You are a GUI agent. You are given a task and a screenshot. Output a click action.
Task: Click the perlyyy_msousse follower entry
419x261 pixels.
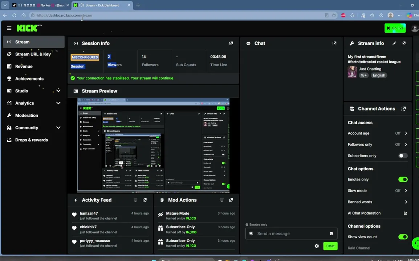pos(110,243)
